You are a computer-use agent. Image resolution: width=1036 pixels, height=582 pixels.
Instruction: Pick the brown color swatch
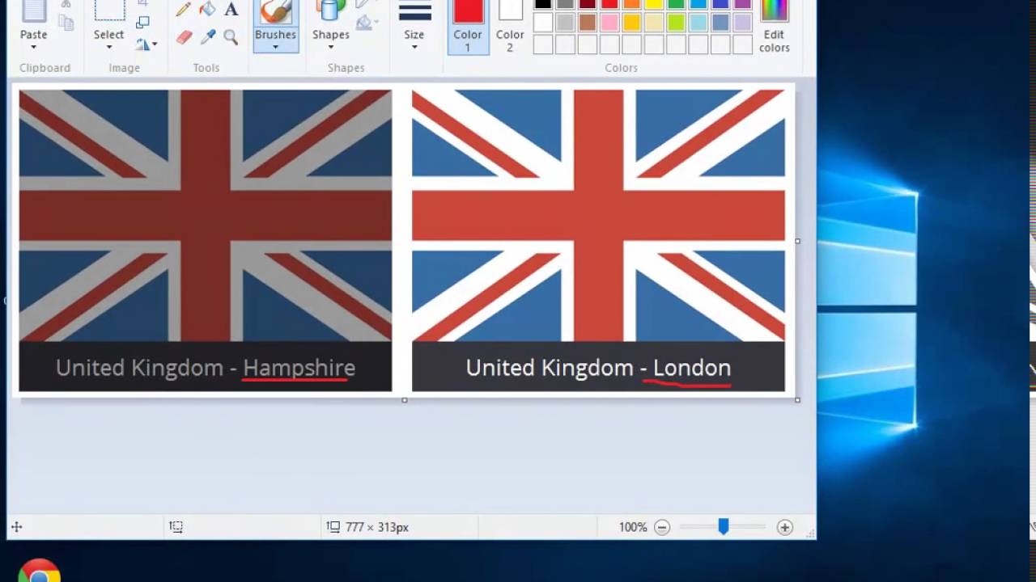pos(588,23)
